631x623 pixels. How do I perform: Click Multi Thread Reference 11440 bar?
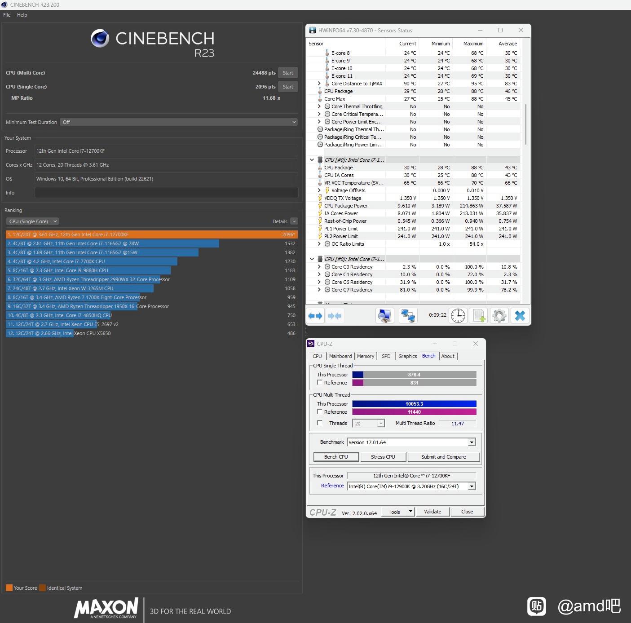point(414,412)
